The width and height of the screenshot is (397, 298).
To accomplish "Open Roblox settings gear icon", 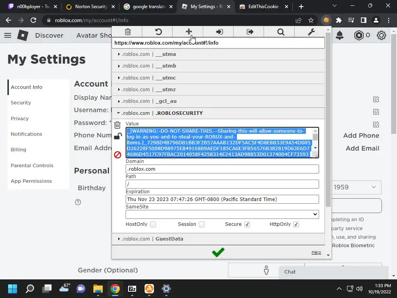I will 381,35.
